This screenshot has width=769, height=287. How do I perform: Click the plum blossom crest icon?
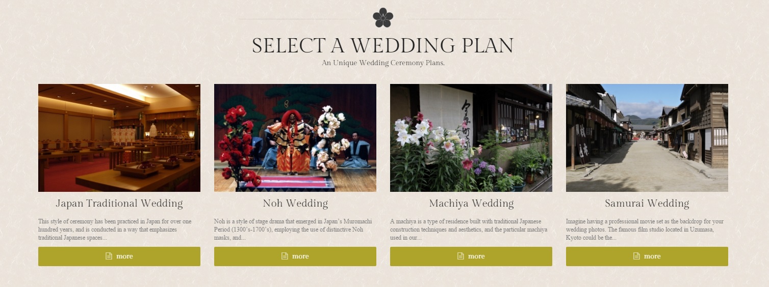383,18
